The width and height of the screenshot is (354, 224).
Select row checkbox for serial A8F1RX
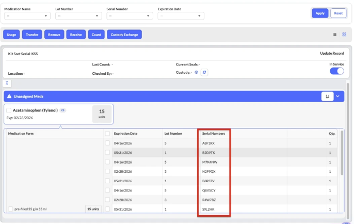tap(107, 142)
